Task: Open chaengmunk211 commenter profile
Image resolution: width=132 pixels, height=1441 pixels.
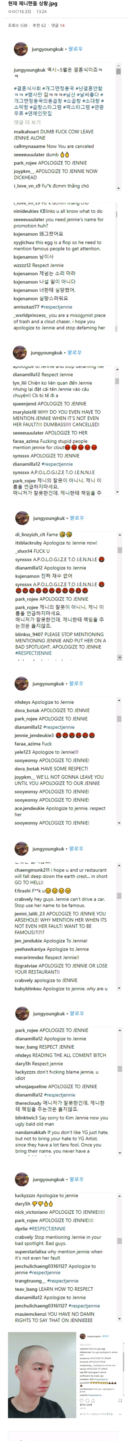Action: (32, 870)
